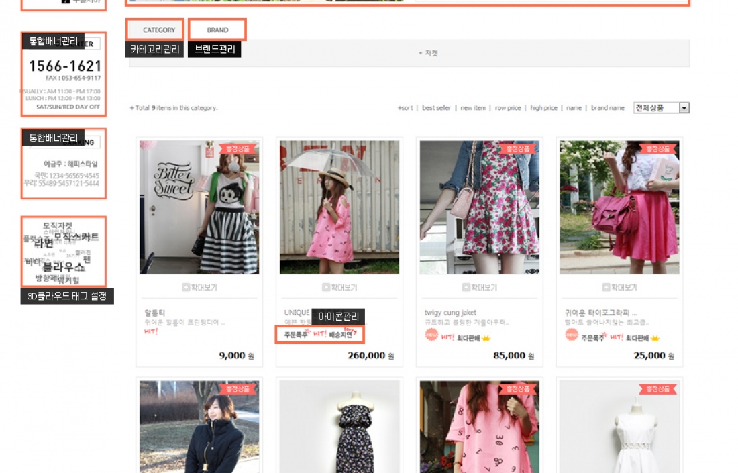Click 배송지연 icon on the 260,000원 product
The image size is (738, 473).
(x=344, y=333)
